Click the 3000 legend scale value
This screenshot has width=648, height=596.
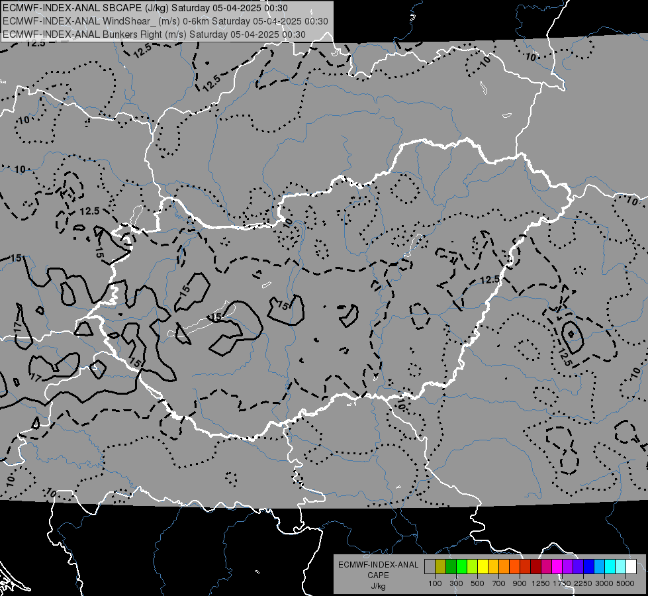point(604,583)
